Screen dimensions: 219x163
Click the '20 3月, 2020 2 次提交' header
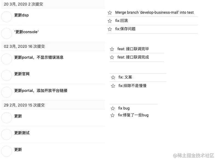coord(23,4)
